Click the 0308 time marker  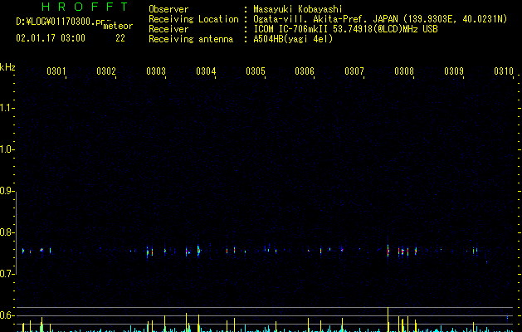(x=404, y=71)
